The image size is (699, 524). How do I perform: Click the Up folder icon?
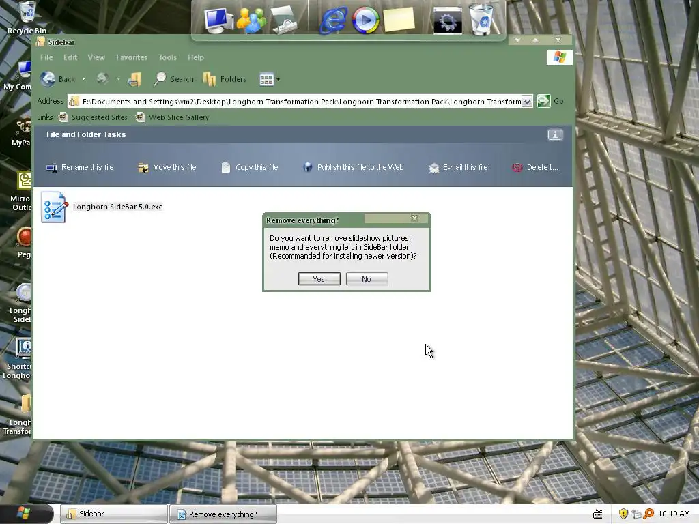tap(134, 79)
